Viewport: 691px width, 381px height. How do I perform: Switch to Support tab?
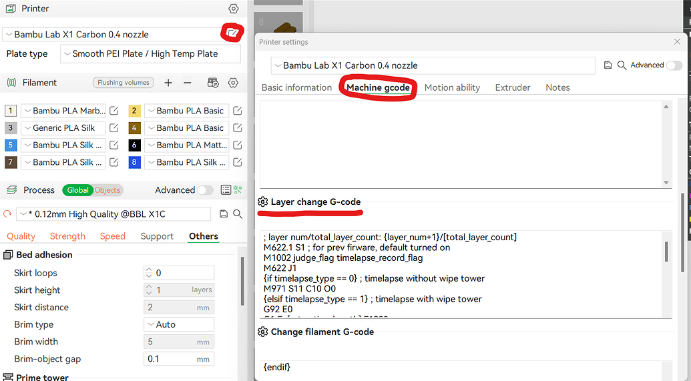coord(157,236)
